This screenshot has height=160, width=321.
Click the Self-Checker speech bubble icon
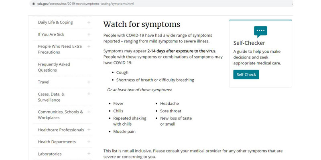coord(260,31)
